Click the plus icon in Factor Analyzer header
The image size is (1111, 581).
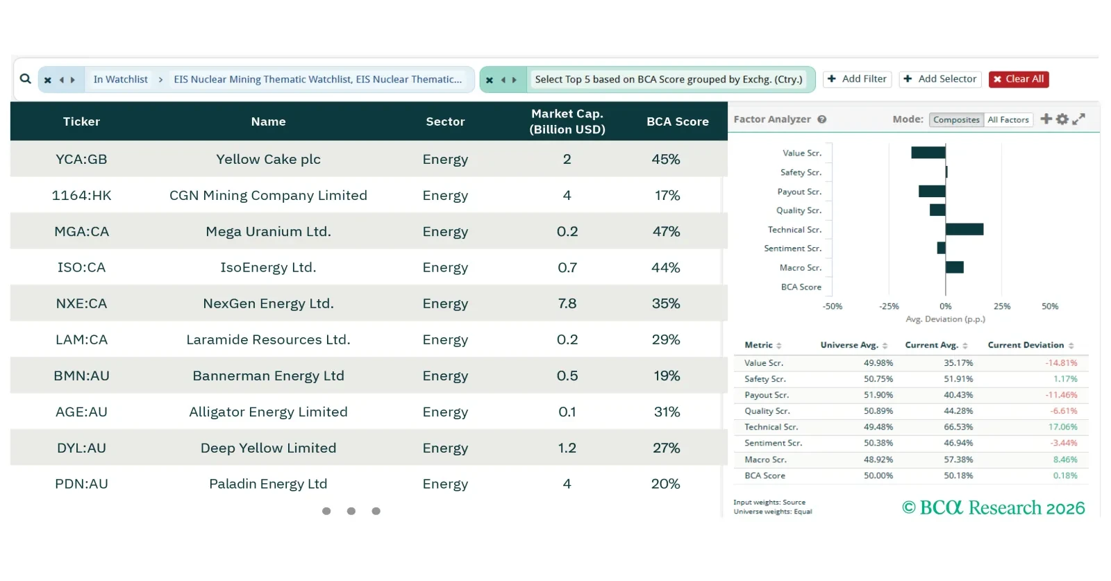click(1046, 119)
